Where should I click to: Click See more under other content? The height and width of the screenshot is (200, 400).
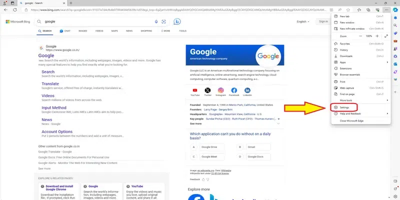pyautogui.click(x=44, y=168)
